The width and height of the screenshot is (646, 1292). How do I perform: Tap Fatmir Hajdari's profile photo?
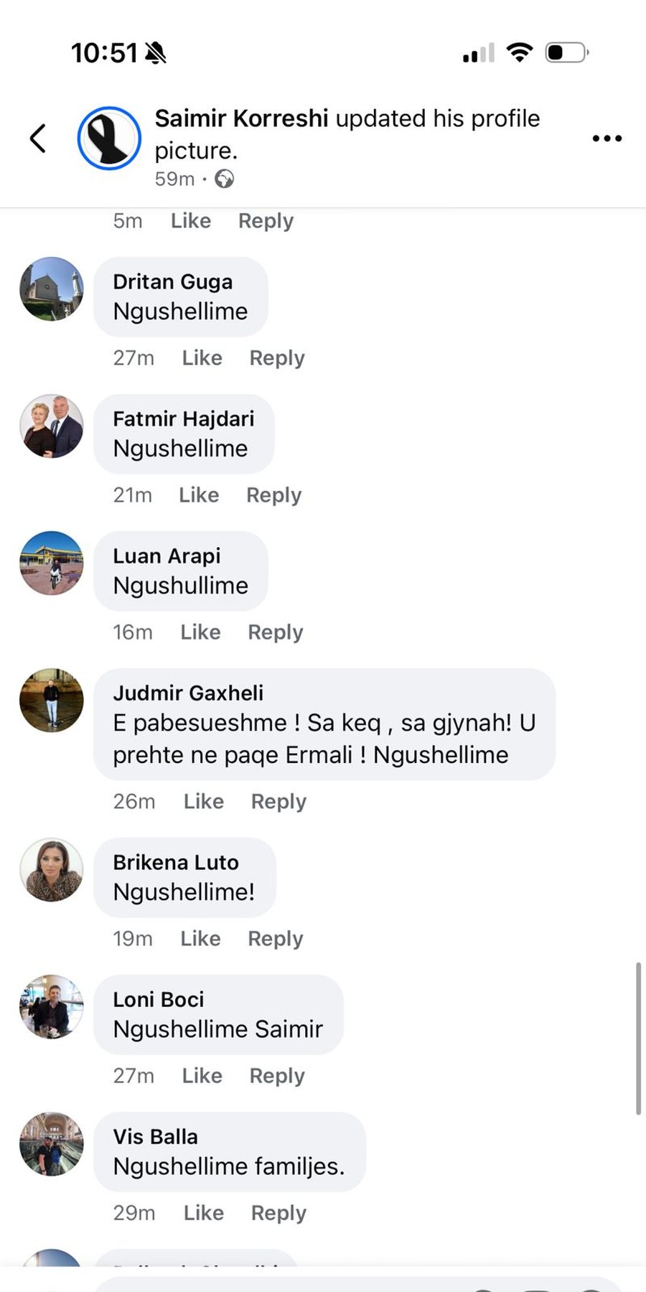(52, 426)
